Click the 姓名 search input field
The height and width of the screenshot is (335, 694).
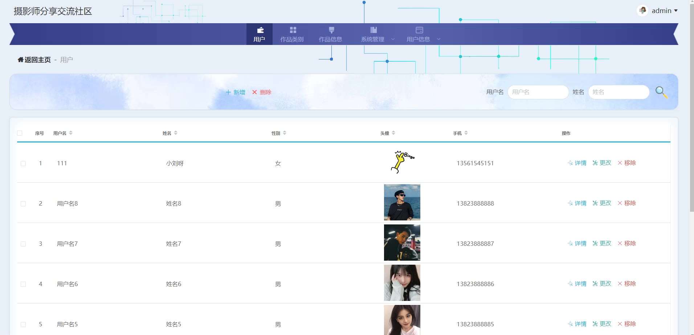click(x=619, y=92)
